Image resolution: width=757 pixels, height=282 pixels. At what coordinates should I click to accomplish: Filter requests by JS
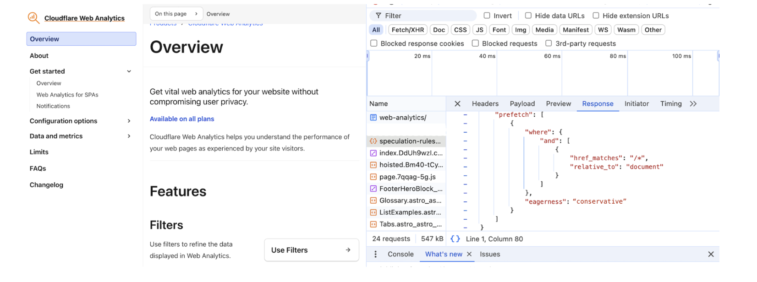pyautogui.click(x=480, y=30)
